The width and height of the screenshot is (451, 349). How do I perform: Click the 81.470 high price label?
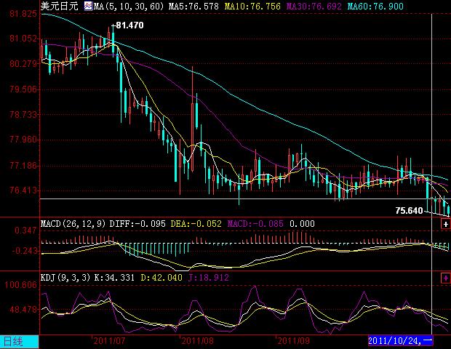click(129, 25)
